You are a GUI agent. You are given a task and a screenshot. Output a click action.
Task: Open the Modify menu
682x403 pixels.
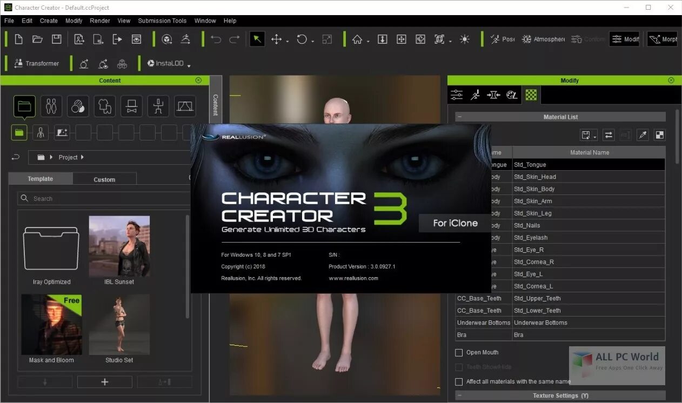coord(74,21)
